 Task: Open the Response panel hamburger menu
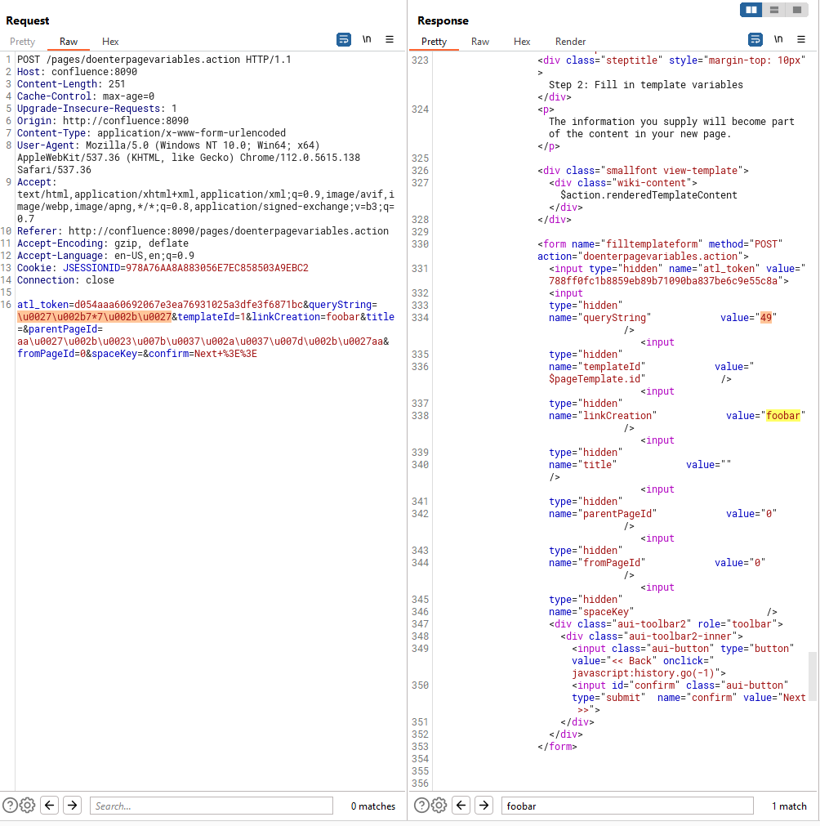(x=801, y=39)
